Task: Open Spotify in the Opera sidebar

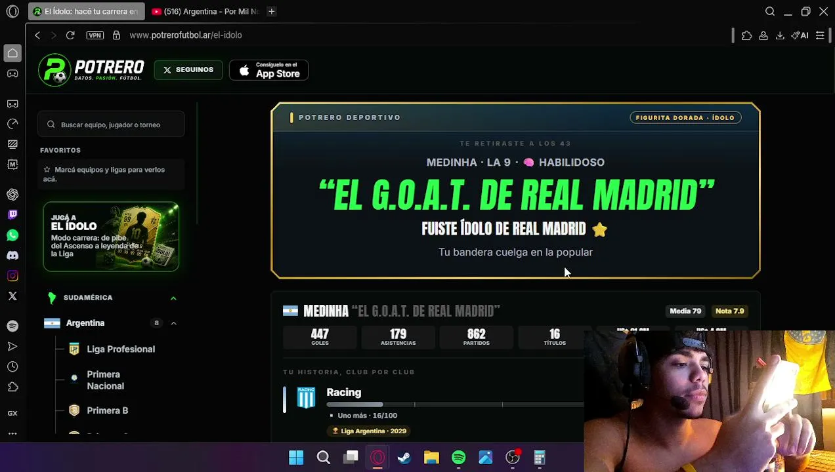Action: pyautogui.click(x=12, y=326)
